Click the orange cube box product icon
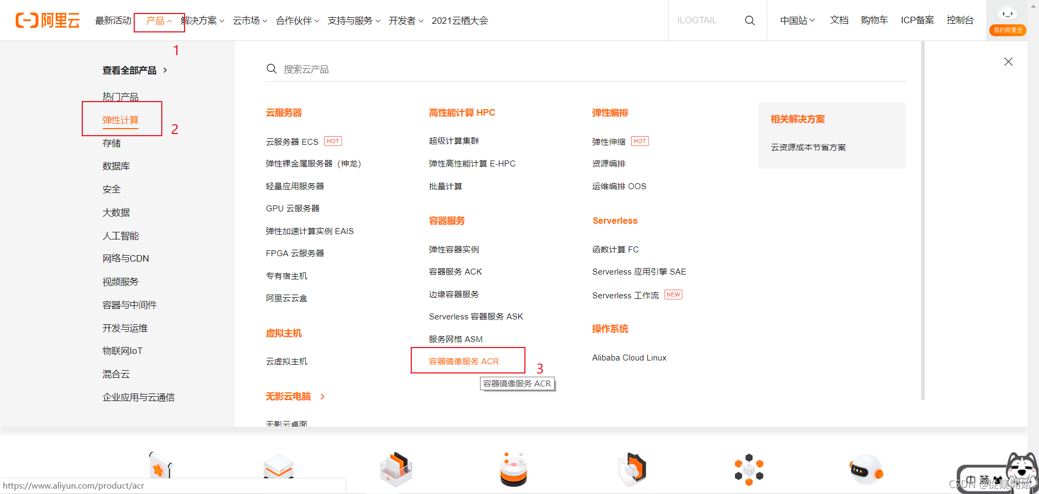Screen dimensions: 1039x494 [x=396, y=469]
